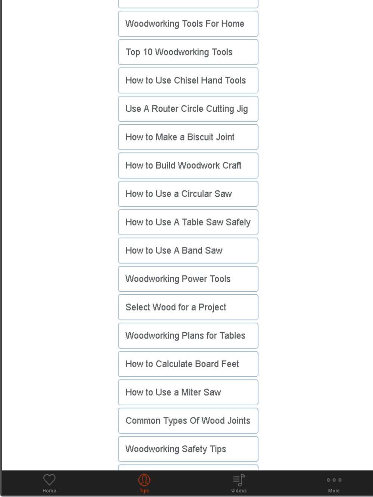Open Use A Router Circle Cutting Jig
Viewport: 373px width, 497px height.
click(188, 109)
